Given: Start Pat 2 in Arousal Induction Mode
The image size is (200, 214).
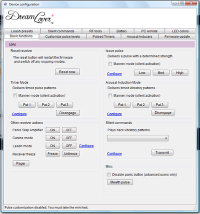Looking at the screenshot, I should 141,105.
